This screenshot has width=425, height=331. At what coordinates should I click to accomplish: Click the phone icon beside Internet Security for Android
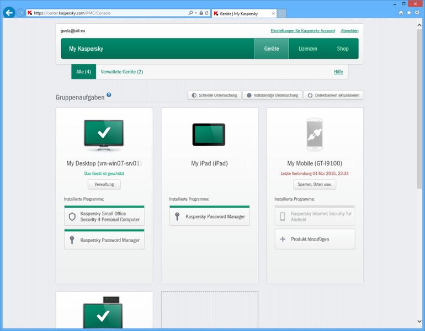tap(283, 216)
